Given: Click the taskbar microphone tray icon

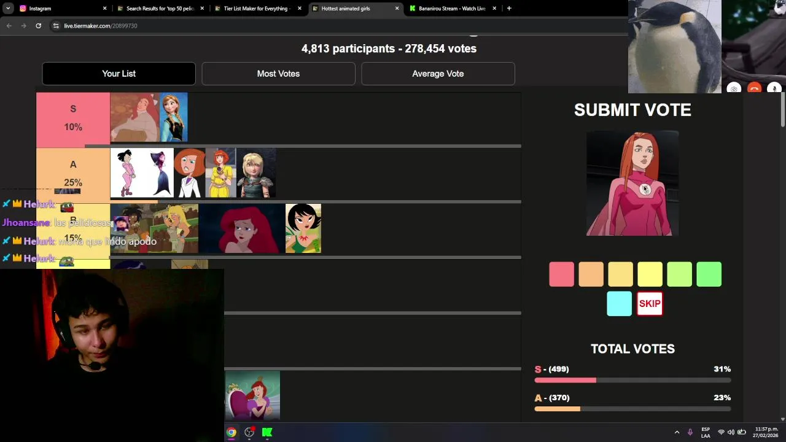Looking at the screenshot, I should pos(690,432).
